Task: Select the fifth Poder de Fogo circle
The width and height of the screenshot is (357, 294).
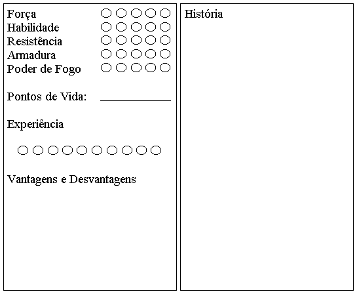Action: 165,68
